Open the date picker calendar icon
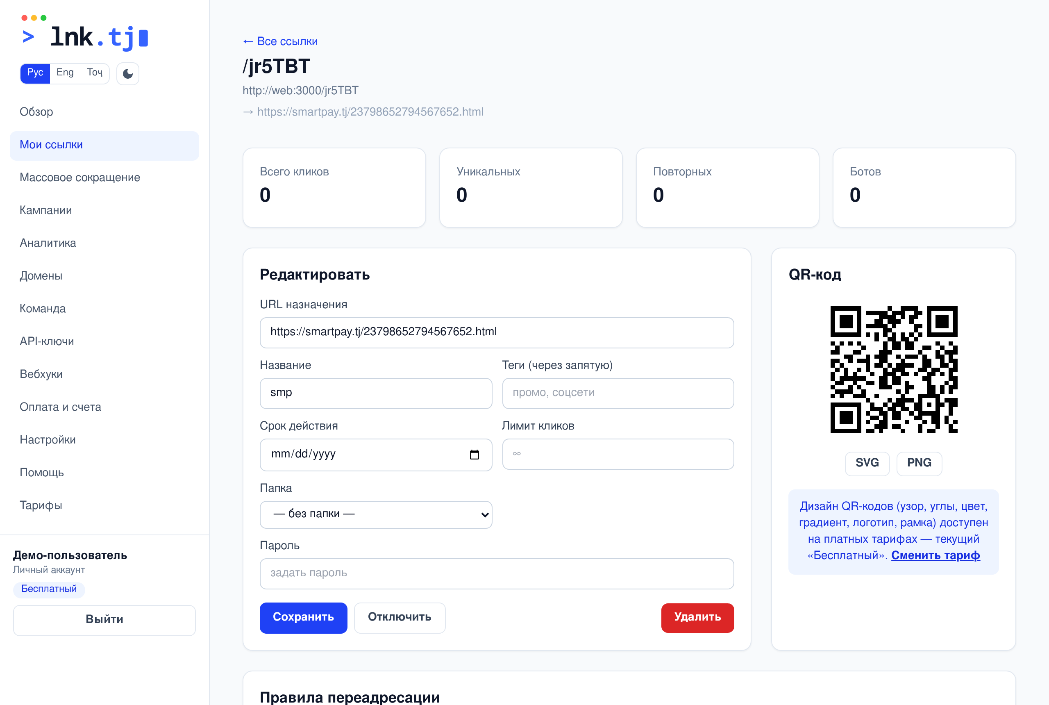Image resolution: width=1049 pixels, height=705 pixels. 474,455
